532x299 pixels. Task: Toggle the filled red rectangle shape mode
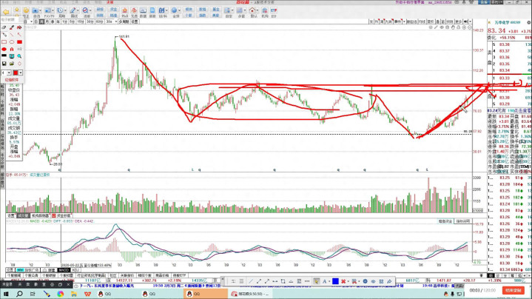[19, 42]
